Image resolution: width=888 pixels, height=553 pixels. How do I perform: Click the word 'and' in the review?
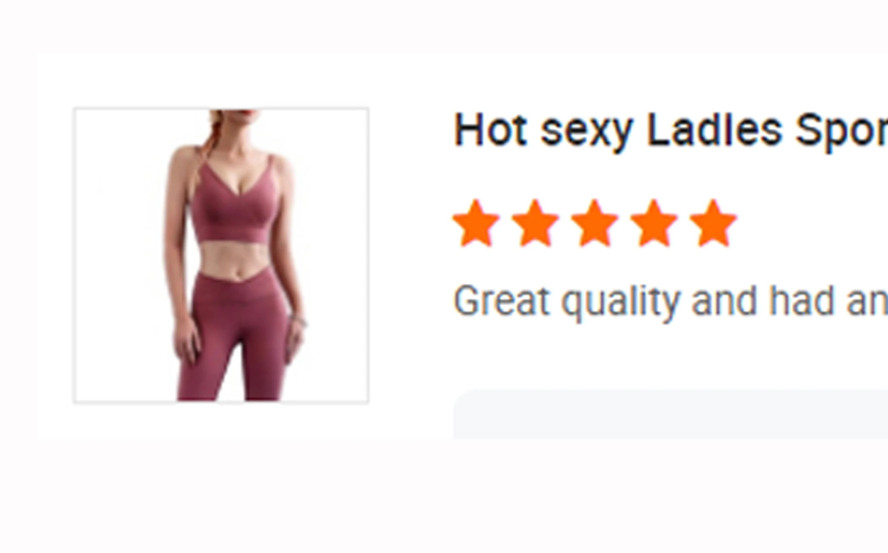pyautogui.click(x=724, y=300)
